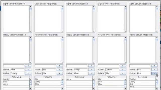
Task: Click the empty text field left of Bob's T button
Action: [x=45, y=66]
